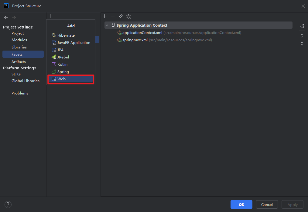The image size is (308, 212).
Task: Choose JRebel facet from Add list
Action: click(x=71, y=57)
